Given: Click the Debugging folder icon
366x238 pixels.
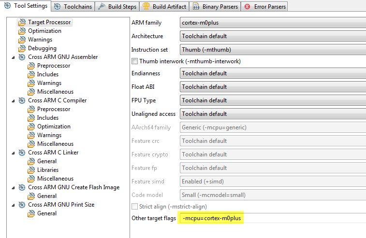Looking at the screenshot, I should click(22, 48).
